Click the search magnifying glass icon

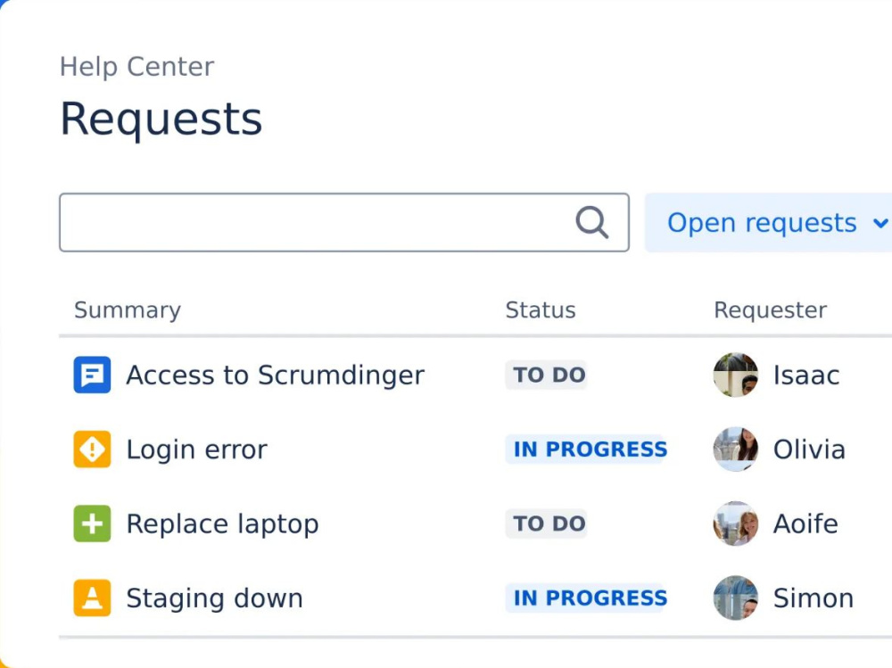(x=592, y=222)
